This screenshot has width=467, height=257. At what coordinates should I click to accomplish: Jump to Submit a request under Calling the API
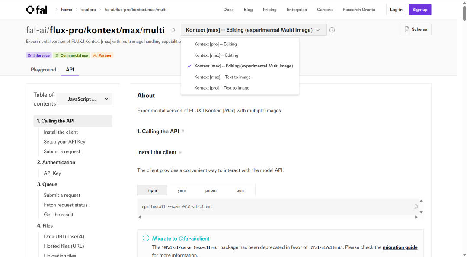click(x=62, y=151)
